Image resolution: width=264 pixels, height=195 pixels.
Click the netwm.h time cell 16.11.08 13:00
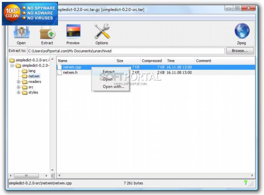(179, 72)
